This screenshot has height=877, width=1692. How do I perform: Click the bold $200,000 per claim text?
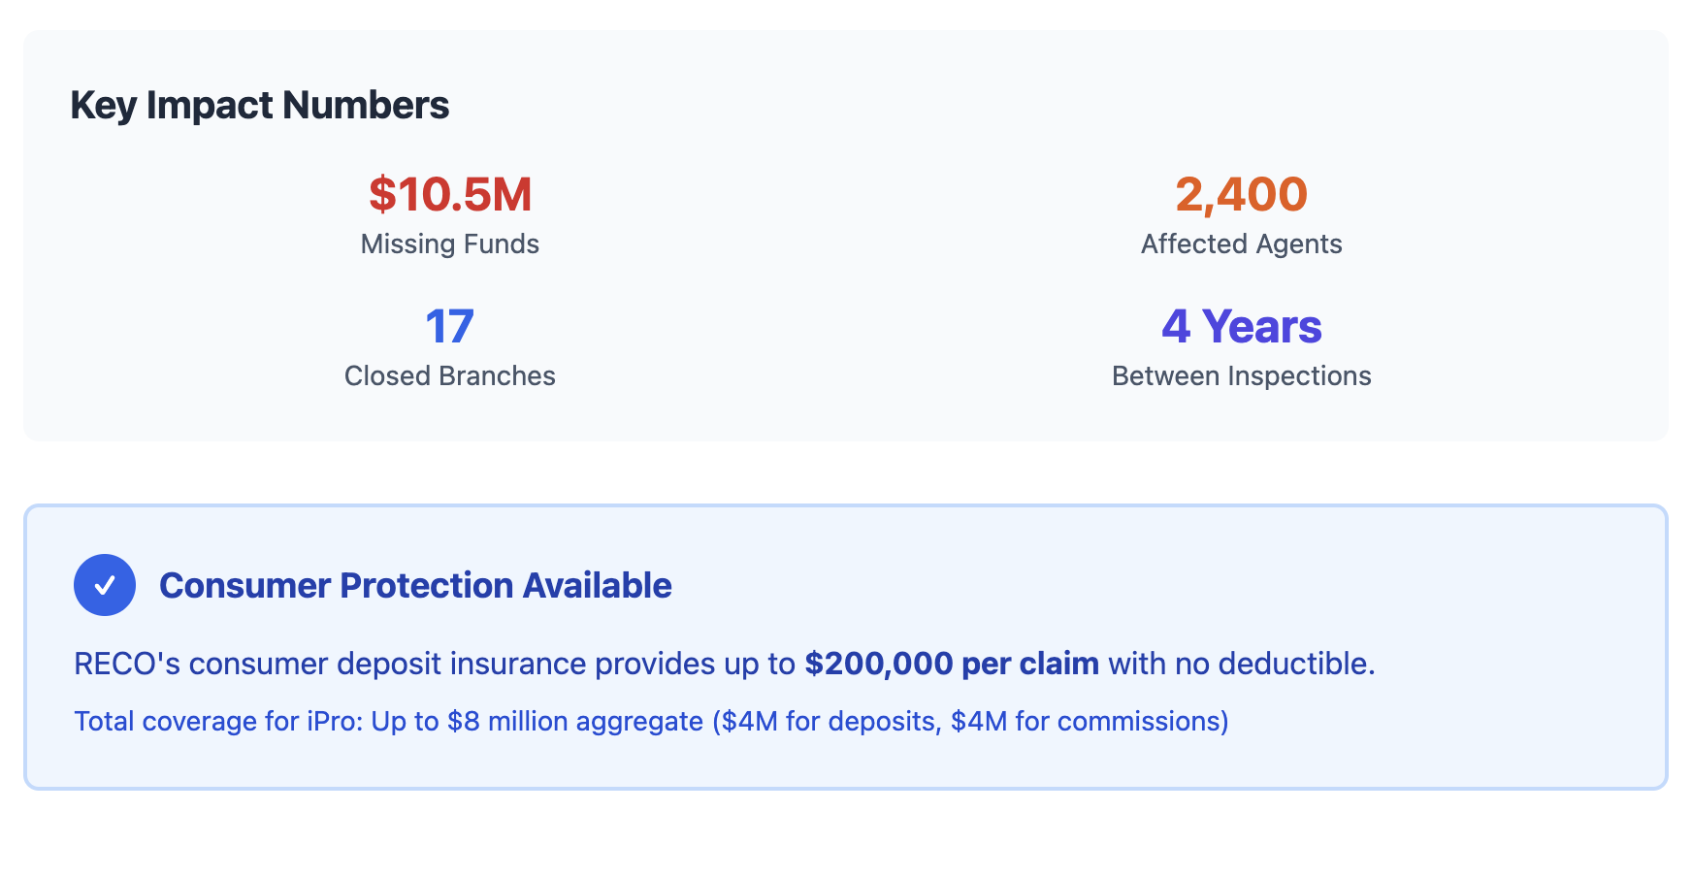(951, 664)
